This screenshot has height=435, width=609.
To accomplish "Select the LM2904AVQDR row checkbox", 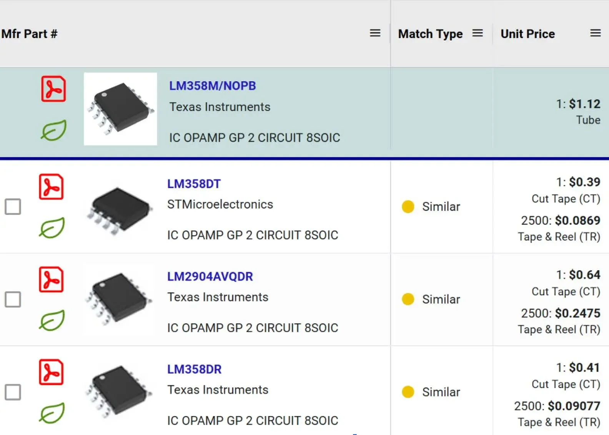I will click(13, 299).
